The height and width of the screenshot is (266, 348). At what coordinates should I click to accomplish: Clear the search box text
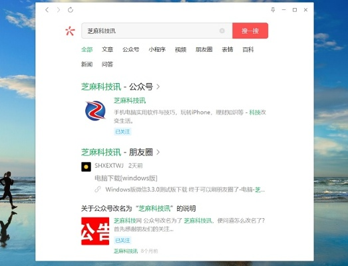tap(222, 31)
